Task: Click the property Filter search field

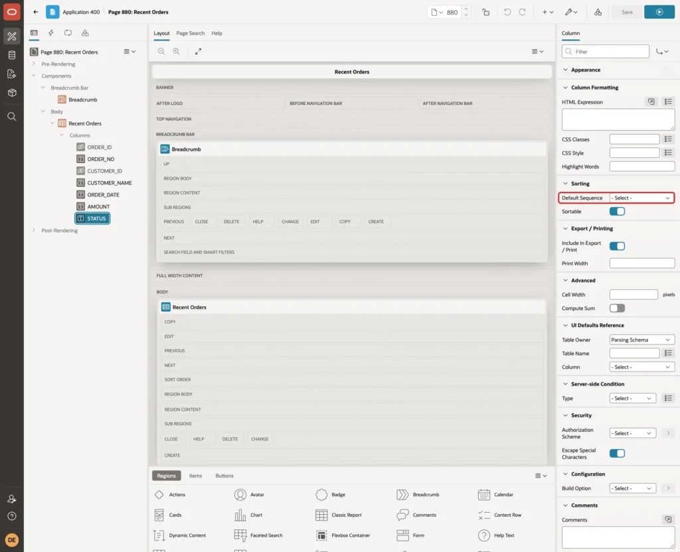Action: click(x=606, y=52)
